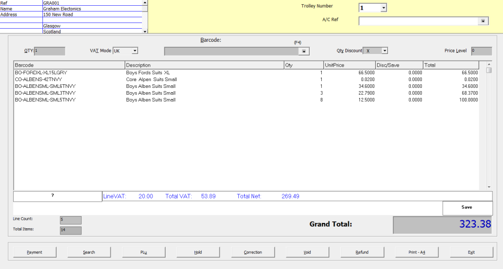Start a Refund
Screen dimensions: 503x269
(x=362, y=252)
